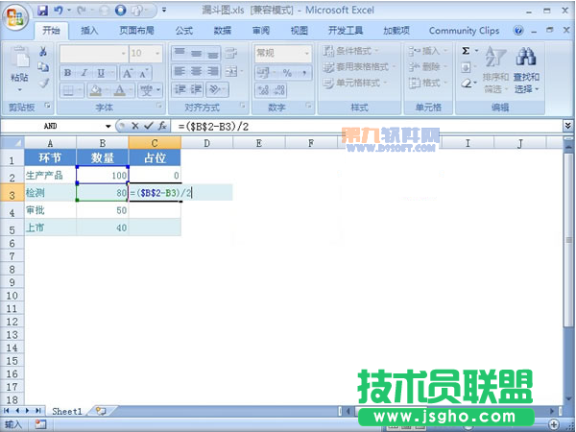Decrease indent in the alignment group
Image resolution: width=576 pixels, height=432 pixels.
[180, 89]
